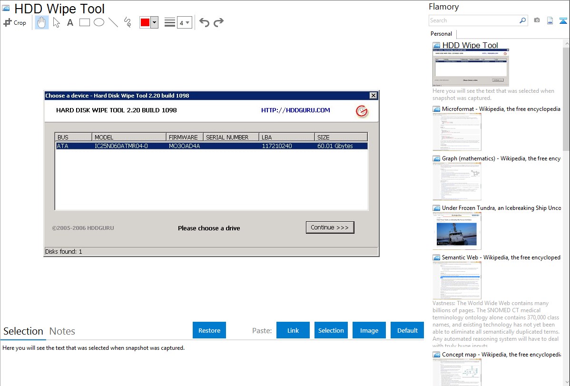Screen dimensions: 570x386
Task: Click the Default paste button
Action: [407, 330]
